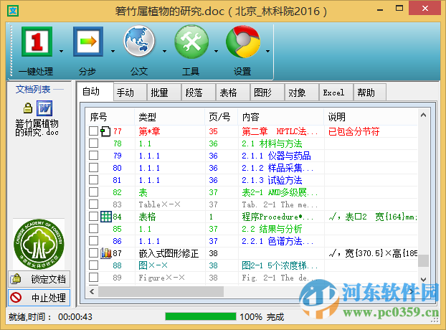Select the row '2.2 结果与分析'

coord(252,229)
